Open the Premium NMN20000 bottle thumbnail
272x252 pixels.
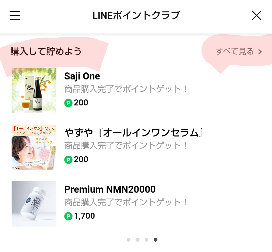click(x=34, y=204)
